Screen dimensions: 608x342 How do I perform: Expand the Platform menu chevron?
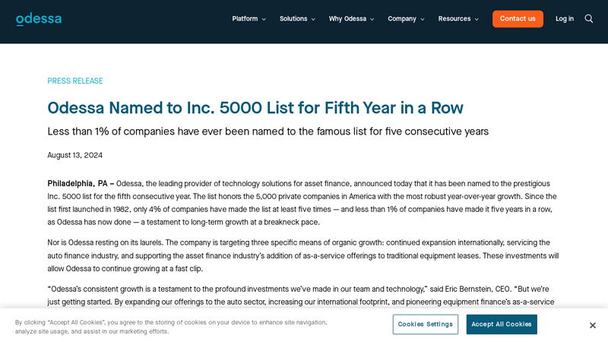coord(264,20)
